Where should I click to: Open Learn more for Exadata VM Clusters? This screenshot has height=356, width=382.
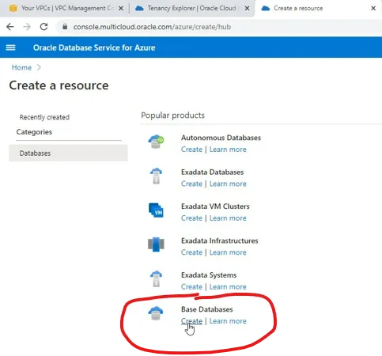coord(228,218)
